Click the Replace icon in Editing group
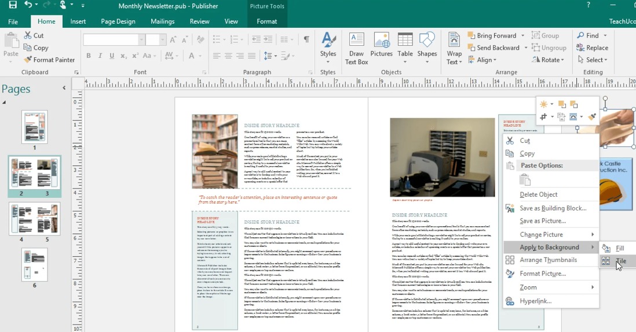 click(x=593, y=47)
